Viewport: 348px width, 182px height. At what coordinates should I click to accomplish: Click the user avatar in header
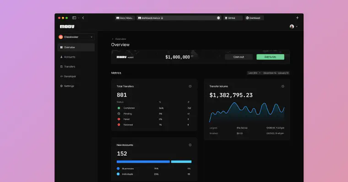point(292,27)
